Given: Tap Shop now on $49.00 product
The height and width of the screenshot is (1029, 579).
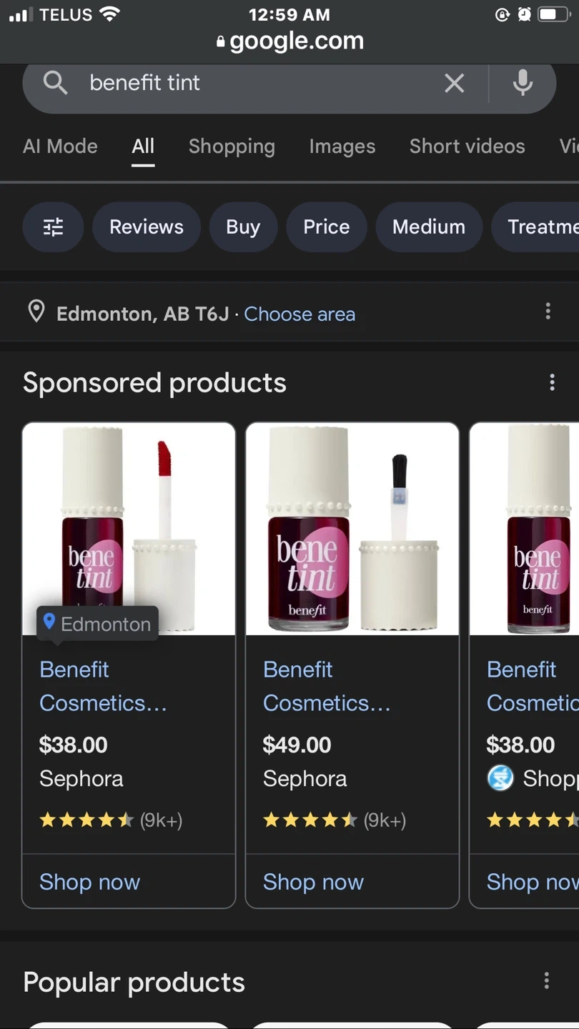Looking at the screenshot, I should [313, 882].
